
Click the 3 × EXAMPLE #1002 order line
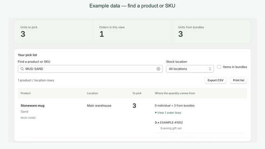tap(169, 123)
